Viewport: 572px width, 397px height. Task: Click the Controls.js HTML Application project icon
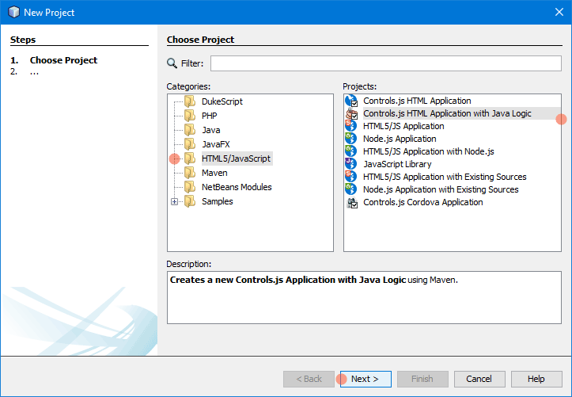351,101
